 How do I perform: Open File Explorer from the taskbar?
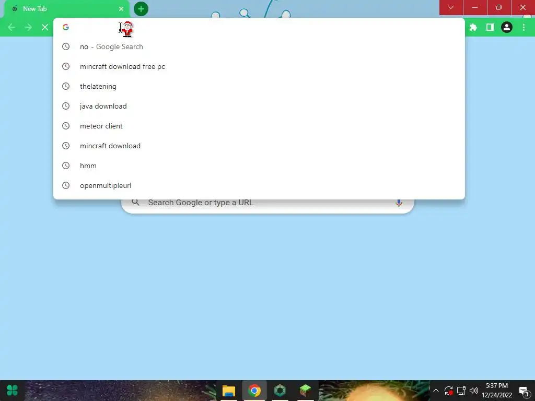click(x=229, y=391)
